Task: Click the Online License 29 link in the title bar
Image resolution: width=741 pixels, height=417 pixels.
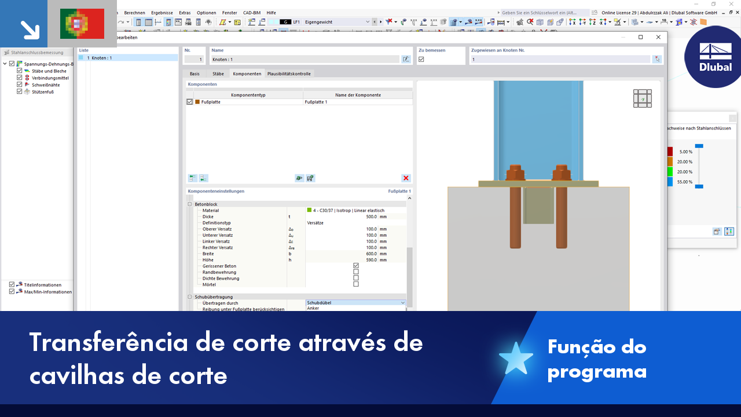Action: tap(622, 12)
